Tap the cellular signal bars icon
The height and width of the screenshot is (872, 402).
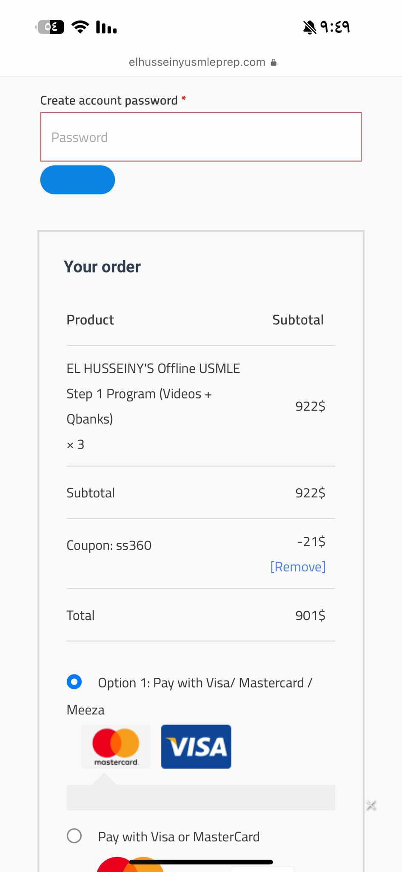point(106,27)
